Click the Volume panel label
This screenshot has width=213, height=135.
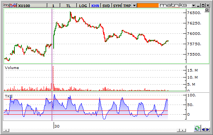[12, 68]
